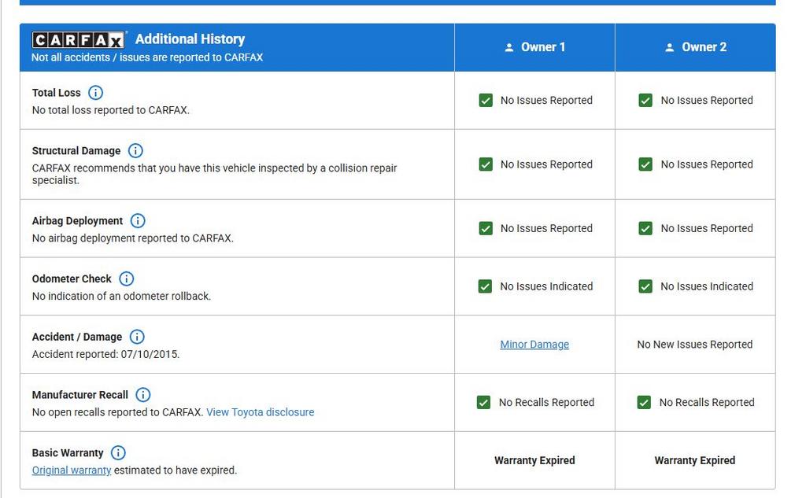This screenshot has height=498, width=806.
Task: Show Manufacturer Recall info tooltip icon
Action: point(143,395)
